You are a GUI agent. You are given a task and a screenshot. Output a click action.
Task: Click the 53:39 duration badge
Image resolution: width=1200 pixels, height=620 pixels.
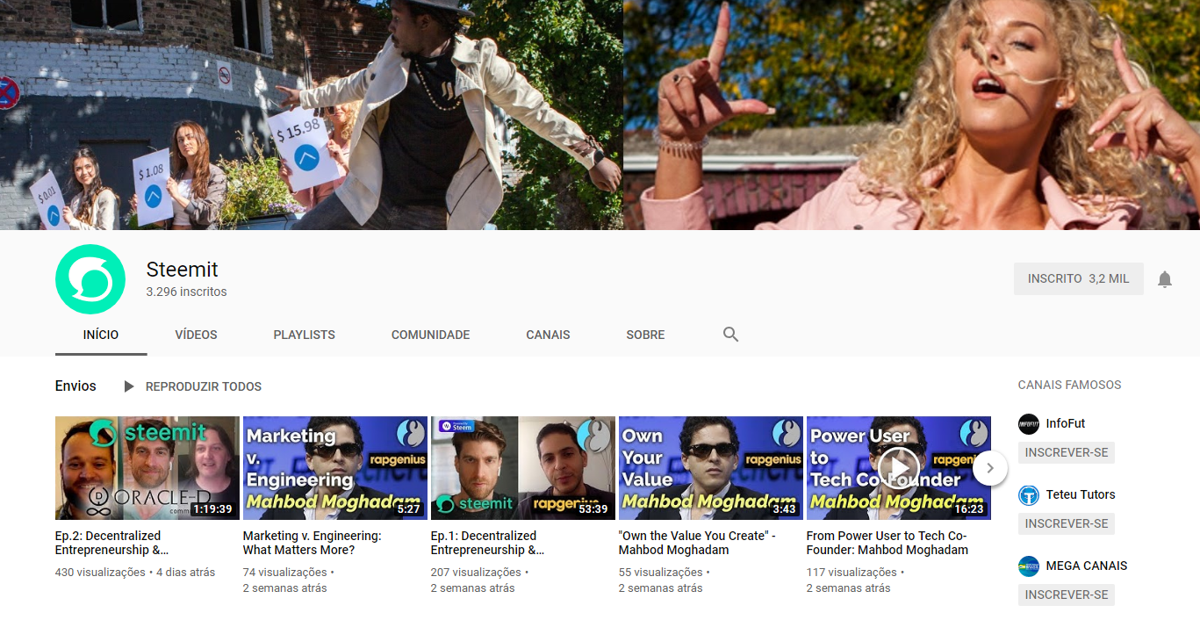pos(593,509)
